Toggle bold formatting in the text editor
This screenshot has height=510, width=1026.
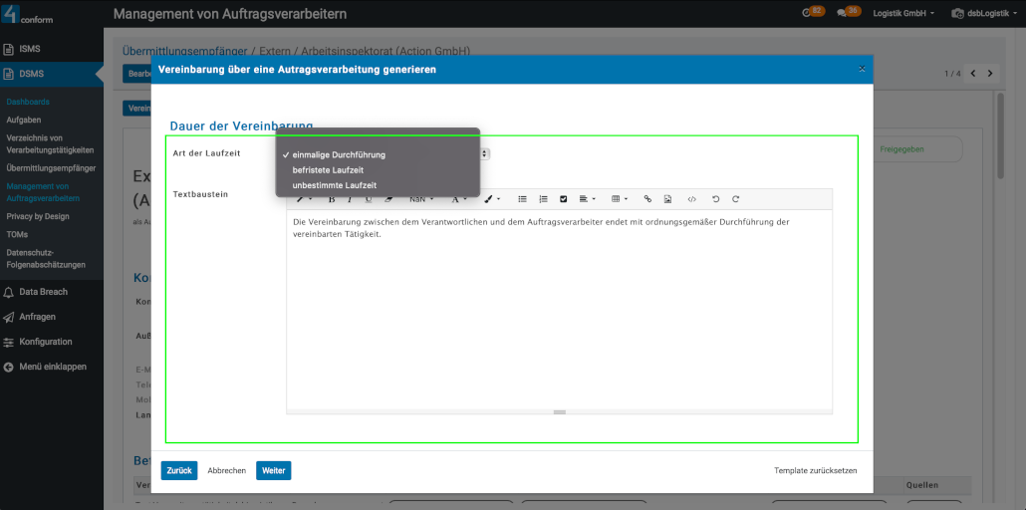[331, 199]
